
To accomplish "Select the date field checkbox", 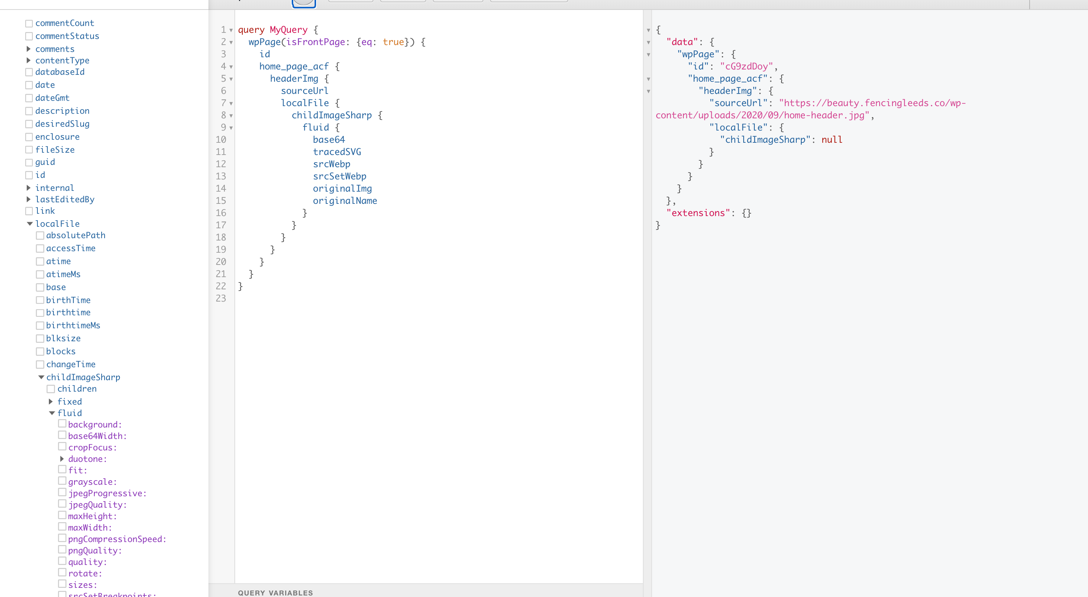I will pos(29,85).
